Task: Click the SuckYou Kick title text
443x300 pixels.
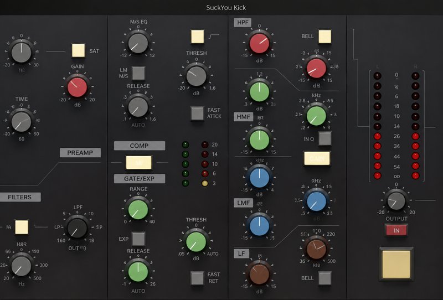Action: (x=226, y=8)
